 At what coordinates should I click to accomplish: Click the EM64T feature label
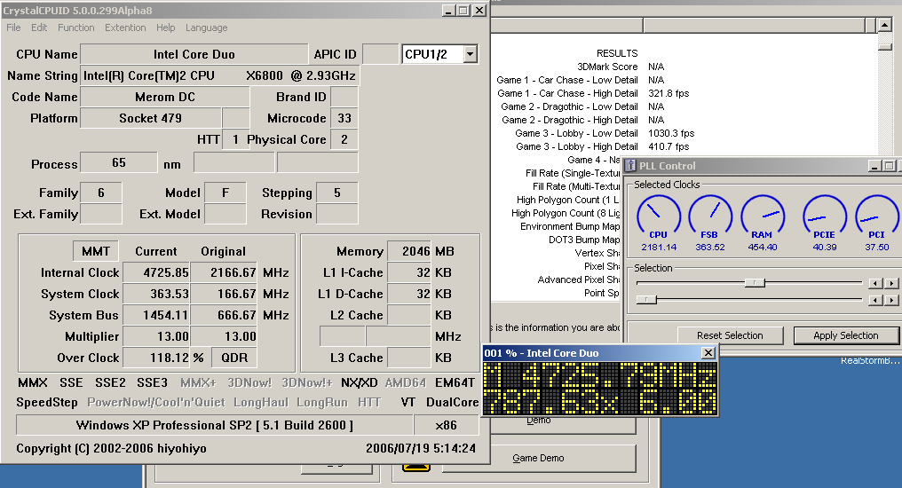(x=455, y=382)
